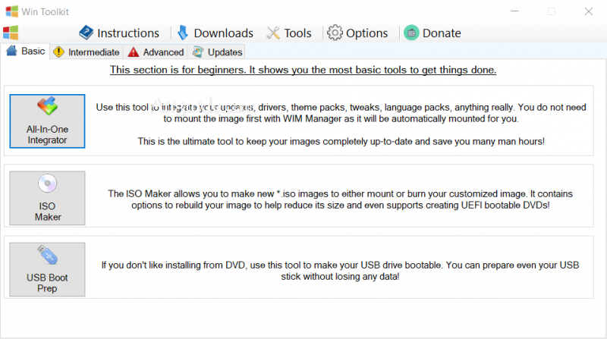607x339 pixels.
Task: Click the Win Toolkit title bar logo
Action: (x=11, y=11)
